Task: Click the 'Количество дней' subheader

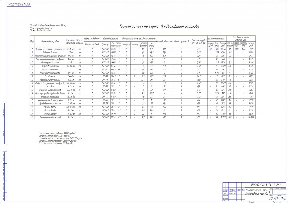Action: tap(92, 44)
